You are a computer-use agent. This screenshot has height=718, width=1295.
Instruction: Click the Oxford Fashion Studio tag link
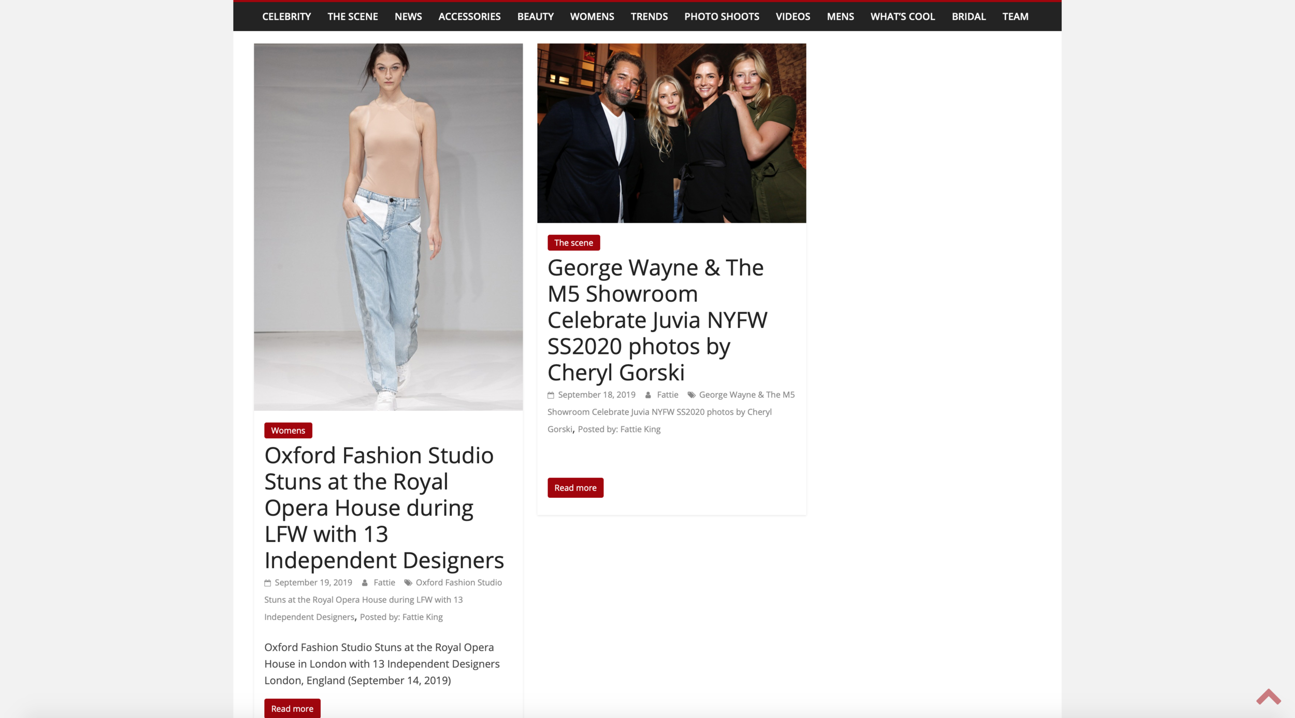[383, 599]
